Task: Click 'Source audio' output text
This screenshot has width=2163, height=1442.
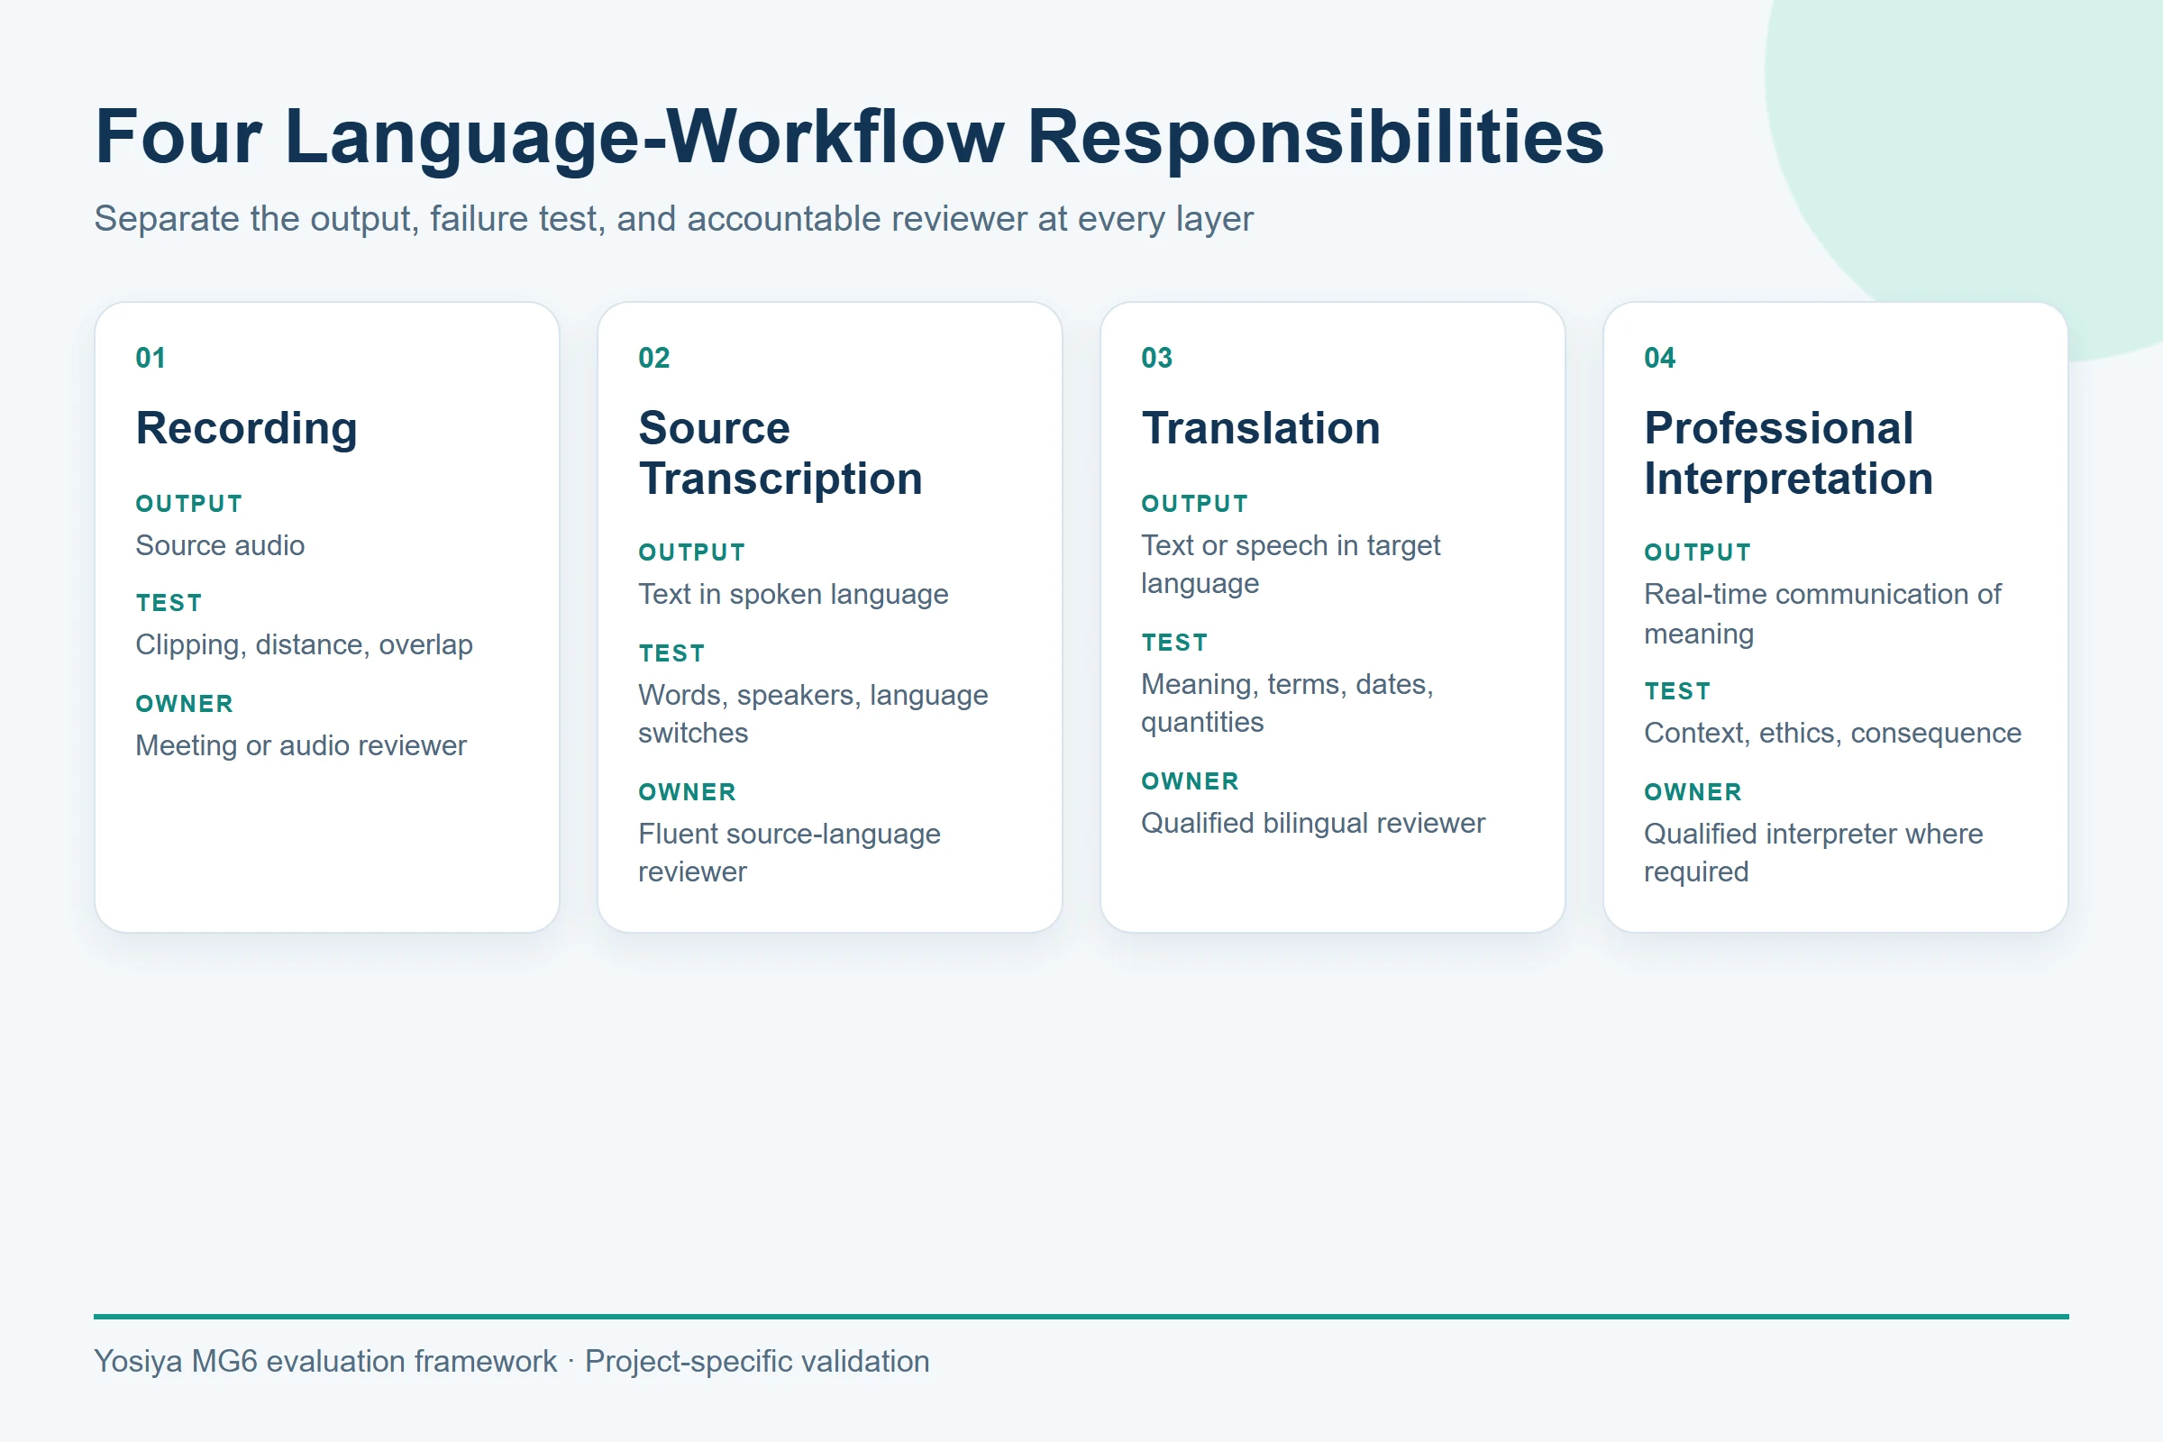Action: [x=220, y=545]
